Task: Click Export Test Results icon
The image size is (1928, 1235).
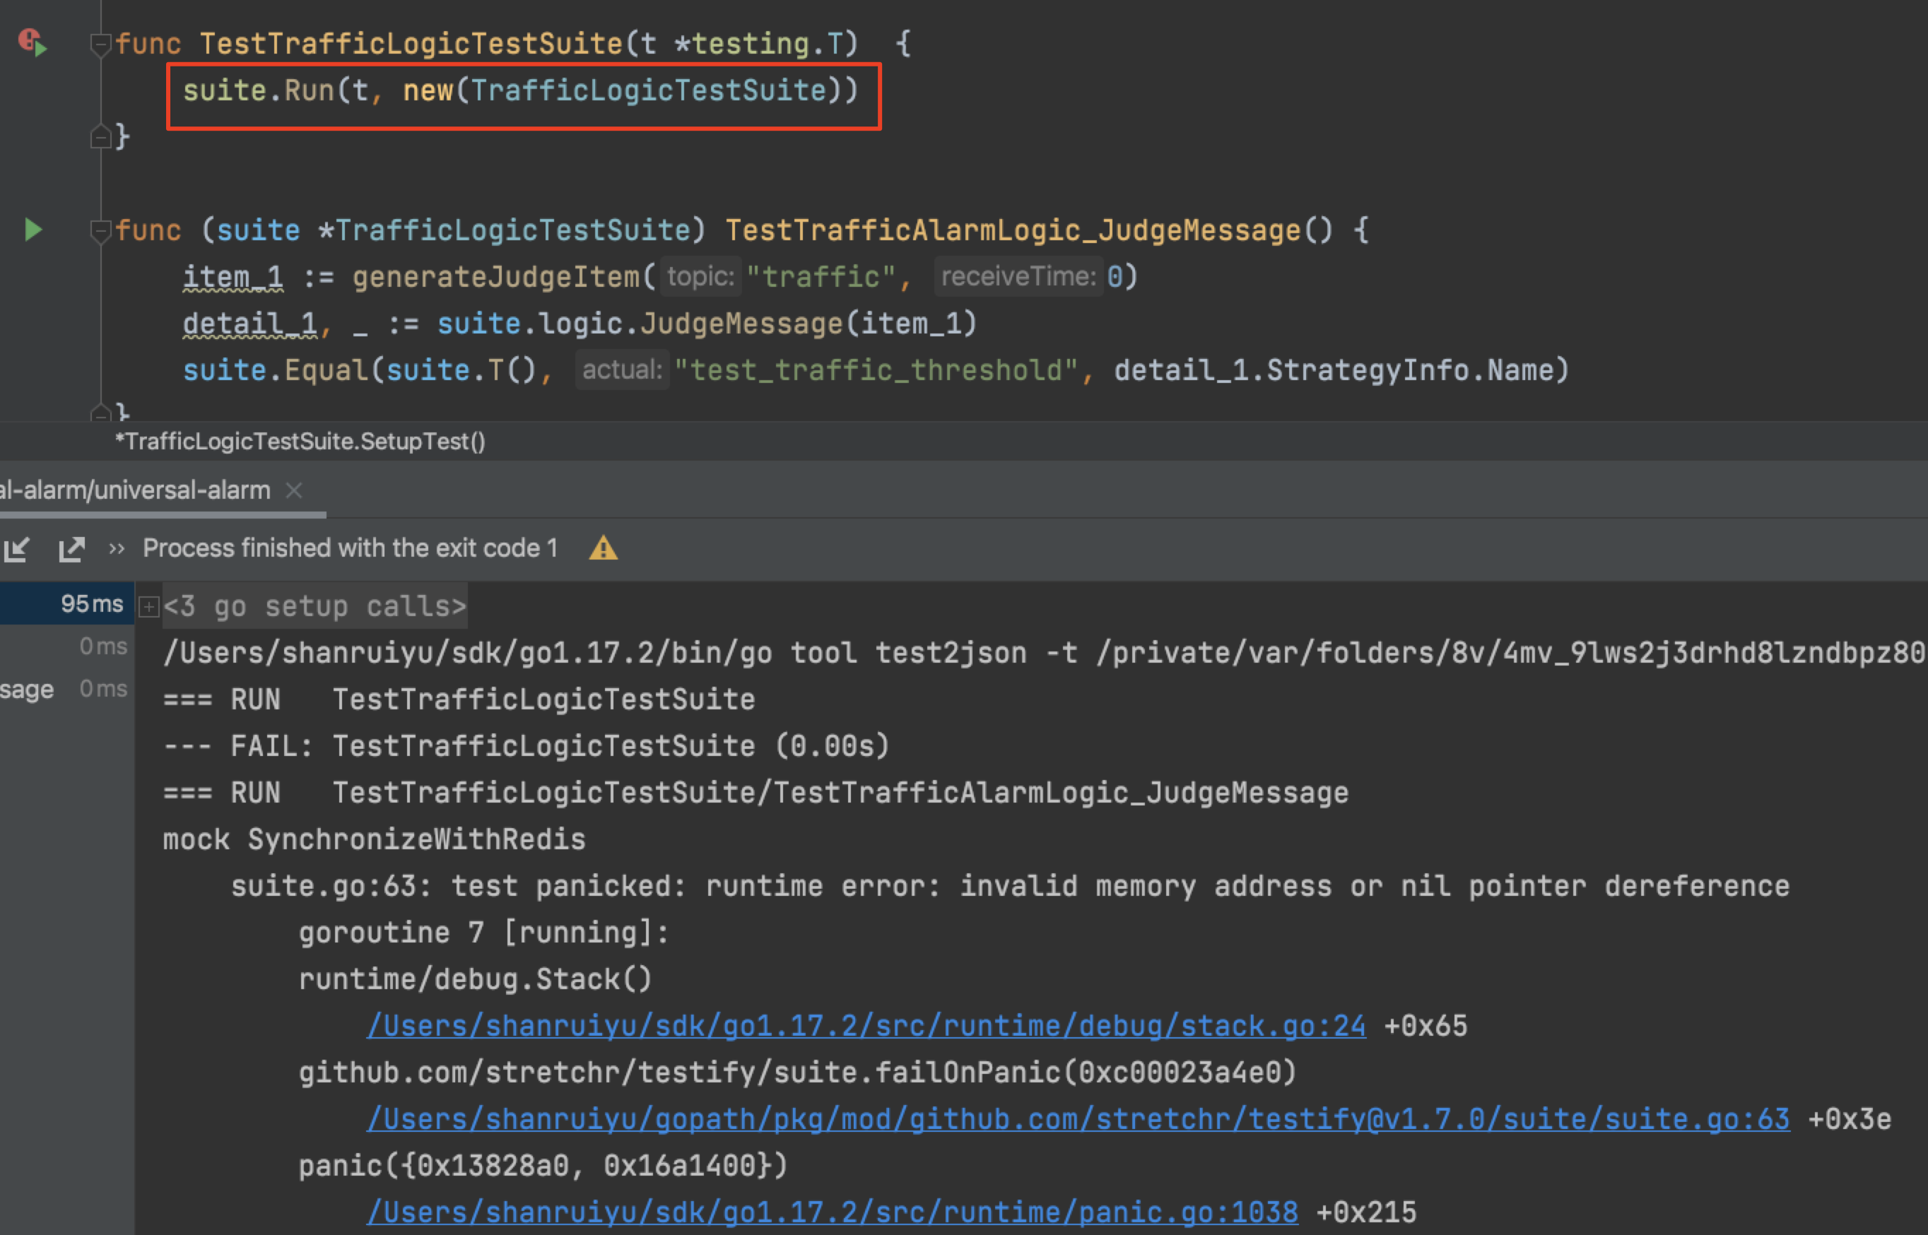Action: tap(71, 550)
